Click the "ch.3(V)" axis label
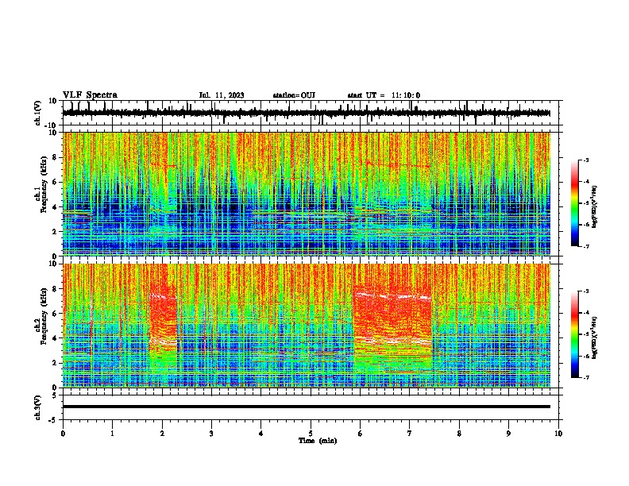The height and width of the screenshot is (486, 629). (x=38, y=407)
